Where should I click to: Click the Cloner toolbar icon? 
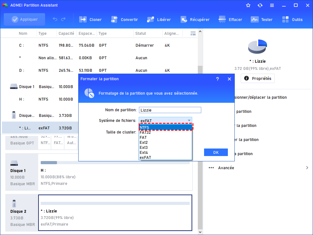83,19
